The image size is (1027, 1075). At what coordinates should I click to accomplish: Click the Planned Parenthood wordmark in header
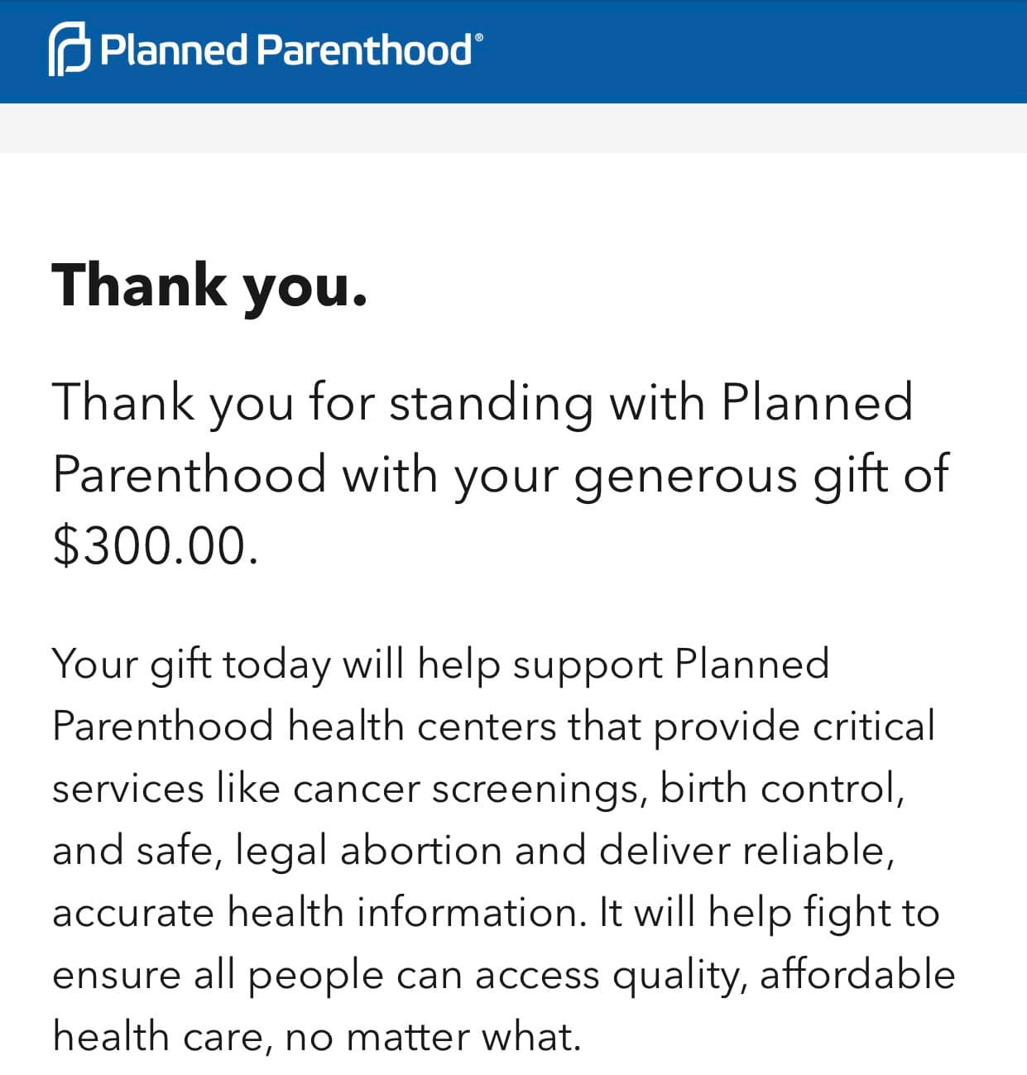[286, 50]
